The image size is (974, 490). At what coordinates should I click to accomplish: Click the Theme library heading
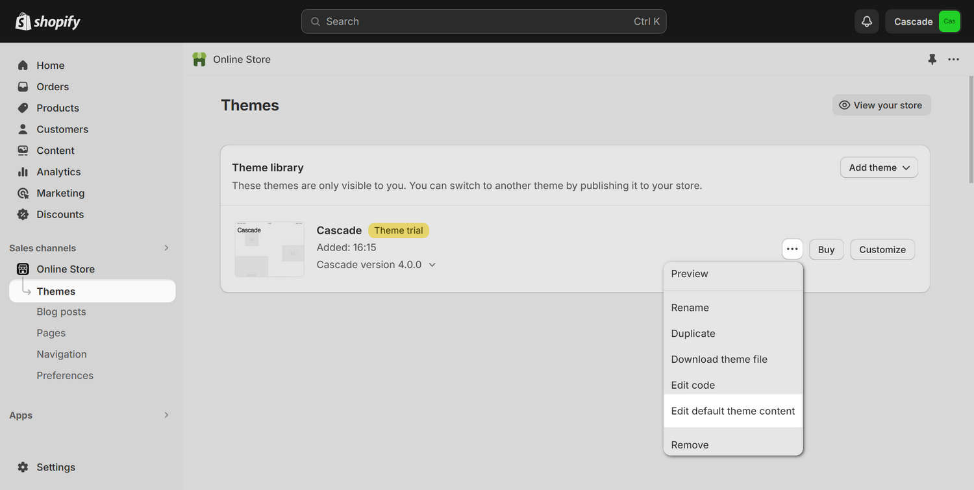(x=268, y=167)
